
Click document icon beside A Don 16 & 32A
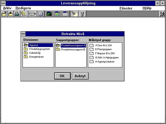click(x=92, y=45)
